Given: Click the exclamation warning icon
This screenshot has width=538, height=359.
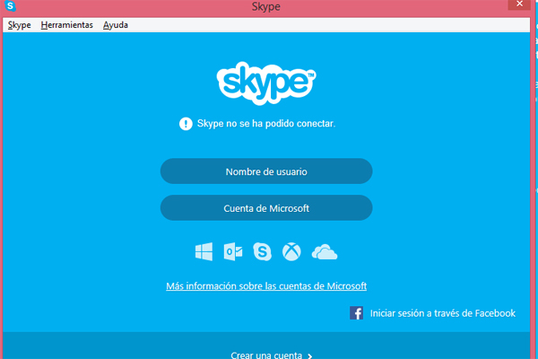Looking at the screenshot, I should coord(186,124).
